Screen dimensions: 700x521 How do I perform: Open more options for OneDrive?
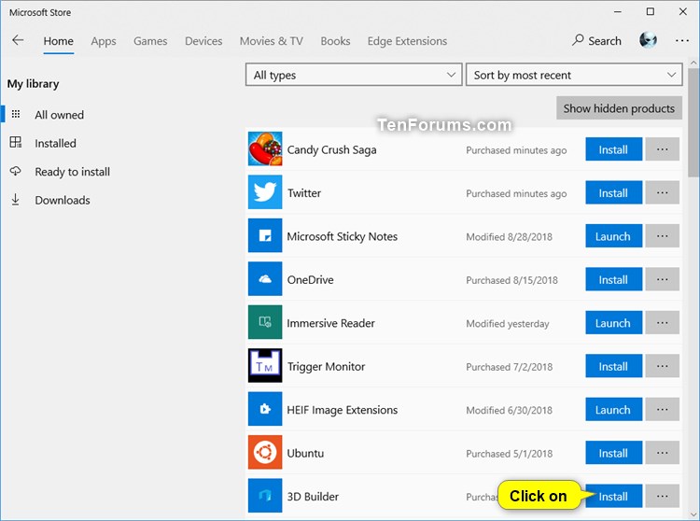coord(663,279)
